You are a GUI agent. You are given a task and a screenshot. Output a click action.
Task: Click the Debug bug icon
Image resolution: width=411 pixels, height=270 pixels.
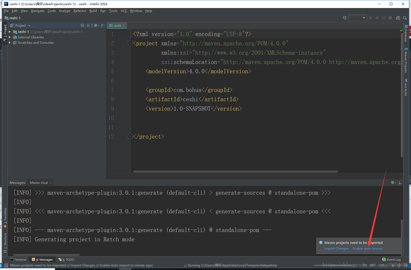coord(377,18)
